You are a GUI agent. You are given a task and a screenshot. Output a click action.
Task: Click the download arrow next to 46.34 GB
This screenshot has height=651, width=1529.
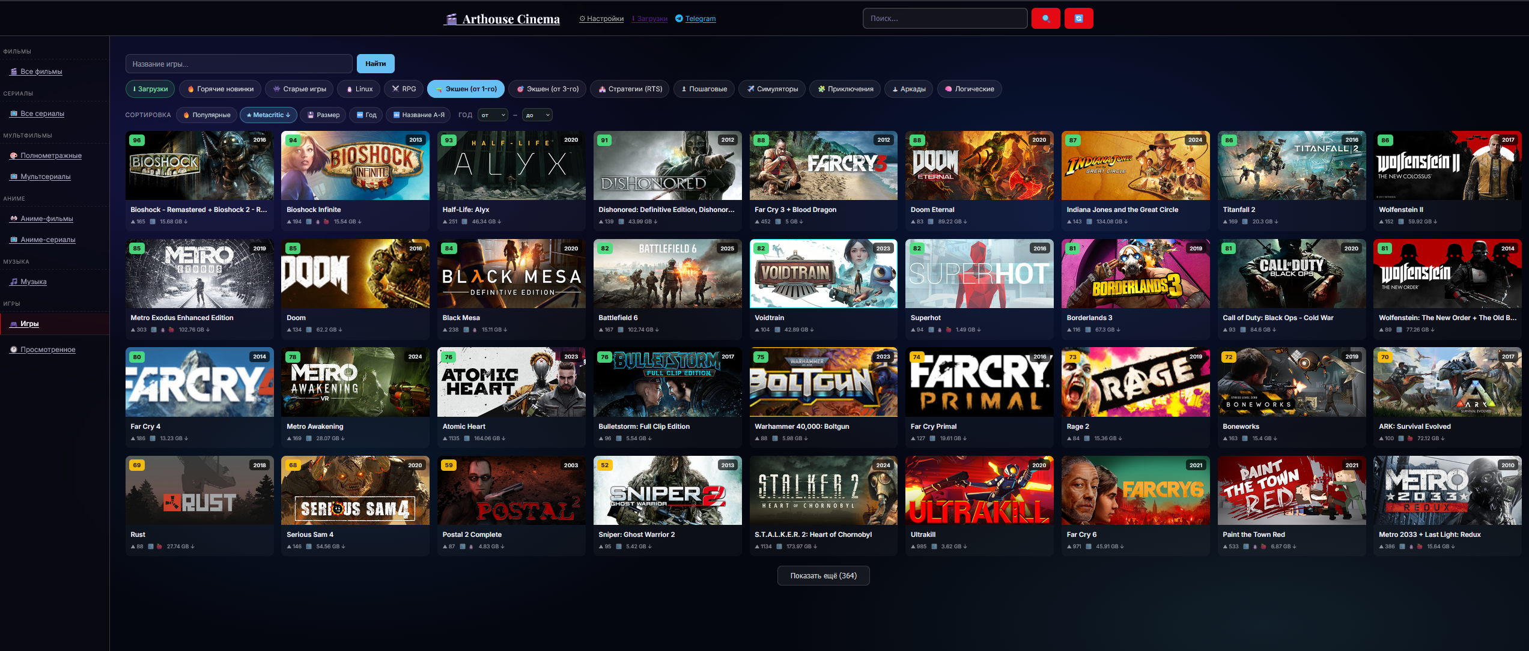click(x=499, y=222)
